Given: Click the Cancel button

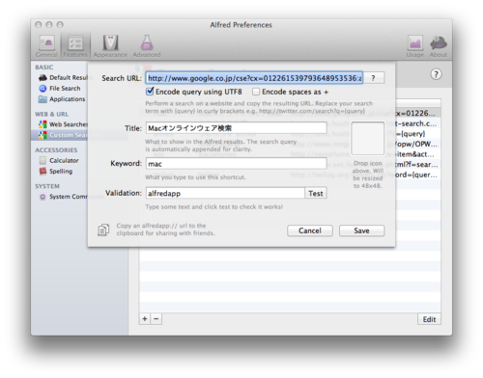Looking at the screenshot, I should pyautogui.click(x=310, y=230).
